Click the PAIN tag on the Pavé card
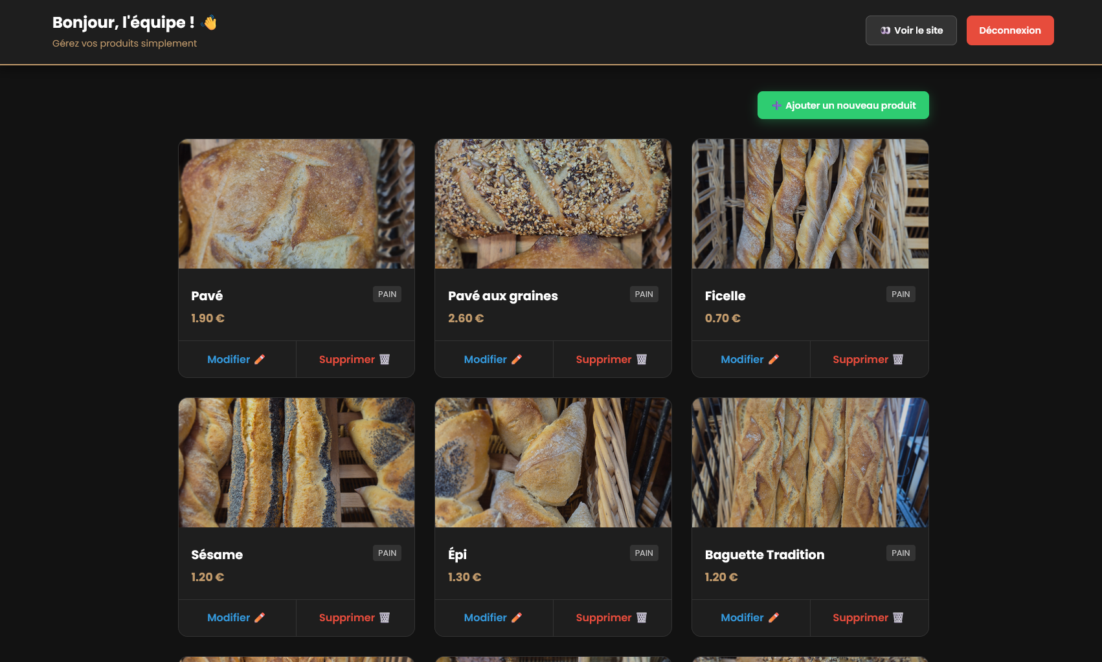The image size is (1102, 662). [x=387, y=294]
